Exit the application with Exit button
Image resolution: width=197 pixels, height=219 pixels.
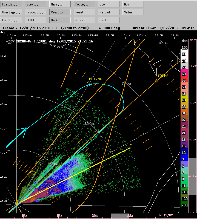pyautogui.click(x=109, y=20)
